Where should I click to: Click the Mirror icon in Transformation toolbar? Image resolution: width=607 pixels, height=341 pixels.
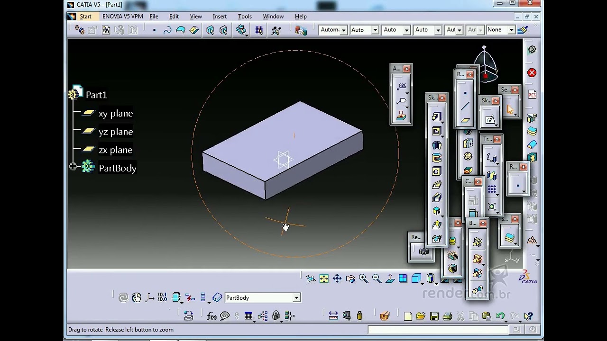click(491, 176)
